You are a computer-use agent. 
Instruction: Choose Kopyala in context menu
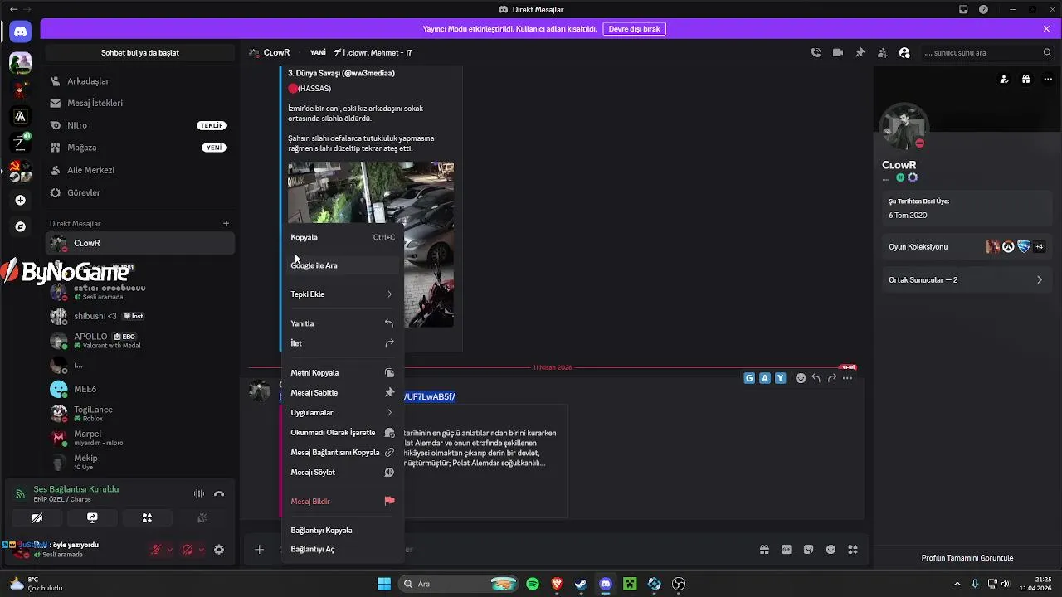[343, 237]
